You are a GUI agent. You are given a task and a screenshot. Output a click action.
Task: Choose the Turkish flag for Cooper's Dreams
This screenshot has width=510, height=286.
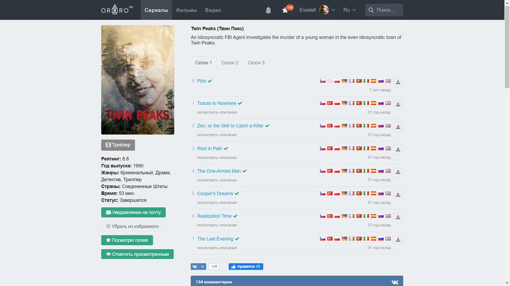tap(330, 193)
